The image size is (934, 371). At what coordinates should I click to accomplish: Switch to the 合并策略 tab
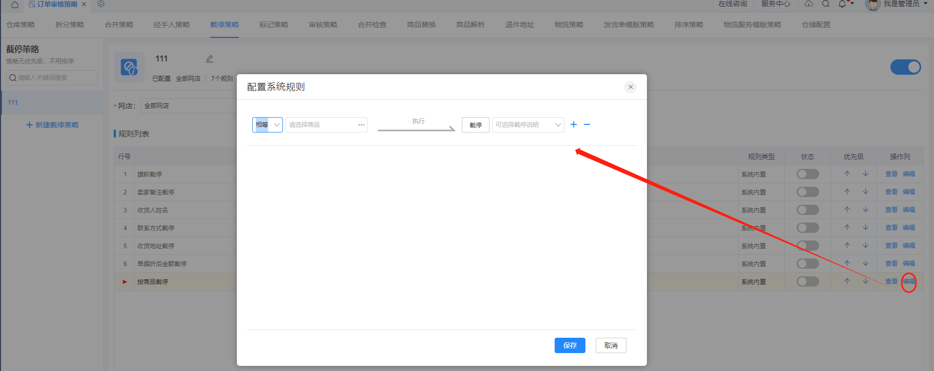click(119, 25)
